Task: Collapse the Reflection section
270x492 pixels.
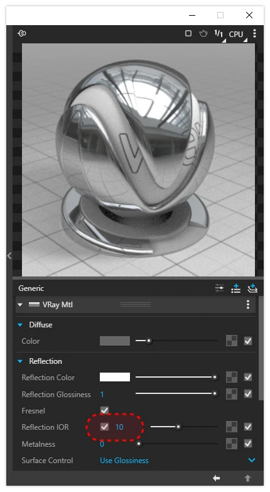Action: (20, 361)
